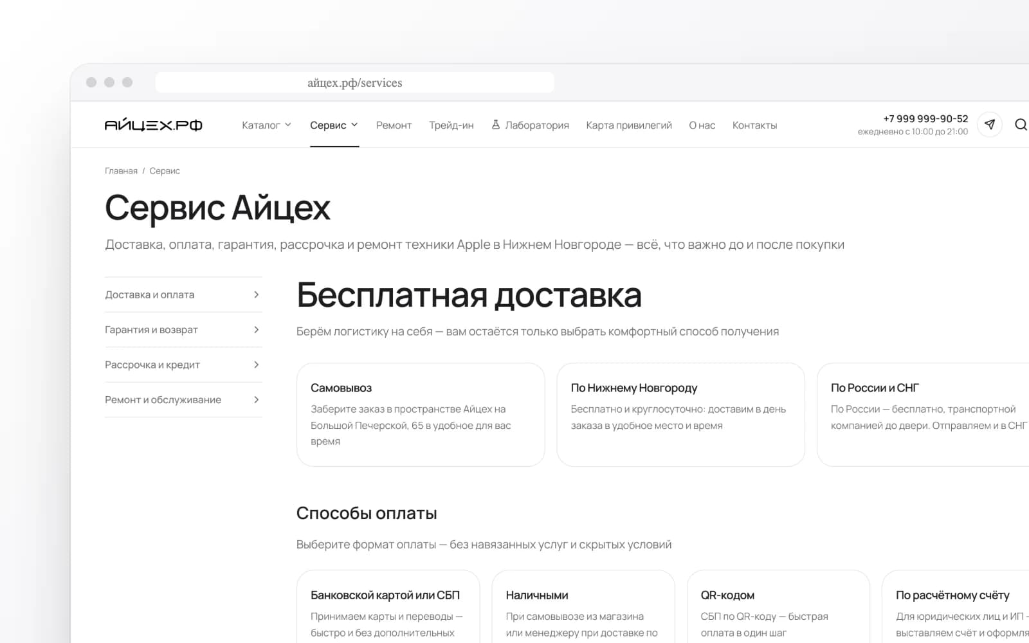Open Карта привилегий in navigation

click(629, 125)
